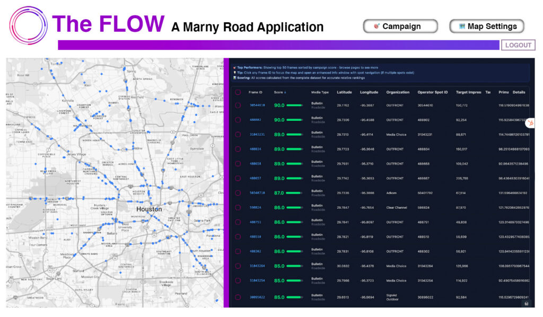Click the Houston label on the map
543x317 pixels.
149,209
